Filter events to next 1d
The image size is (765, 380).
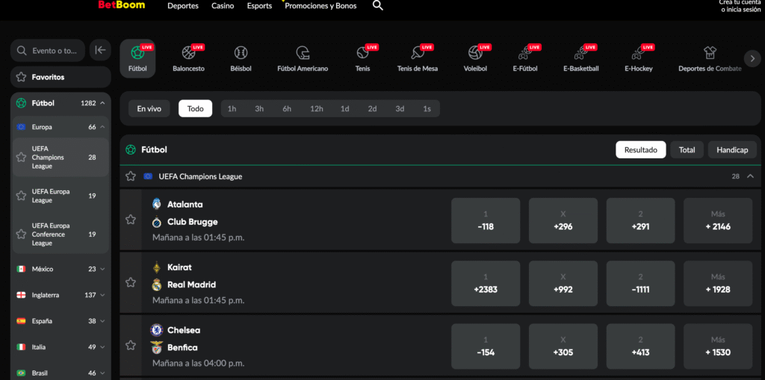coord(345,109)
